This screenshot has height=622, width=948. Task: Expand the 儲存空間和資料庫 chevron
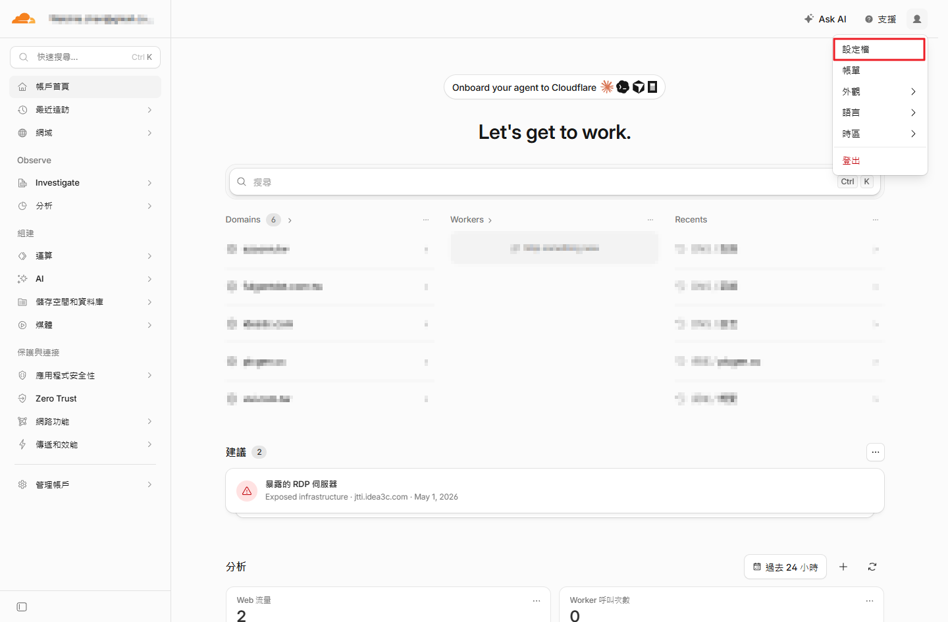(149, 302)
